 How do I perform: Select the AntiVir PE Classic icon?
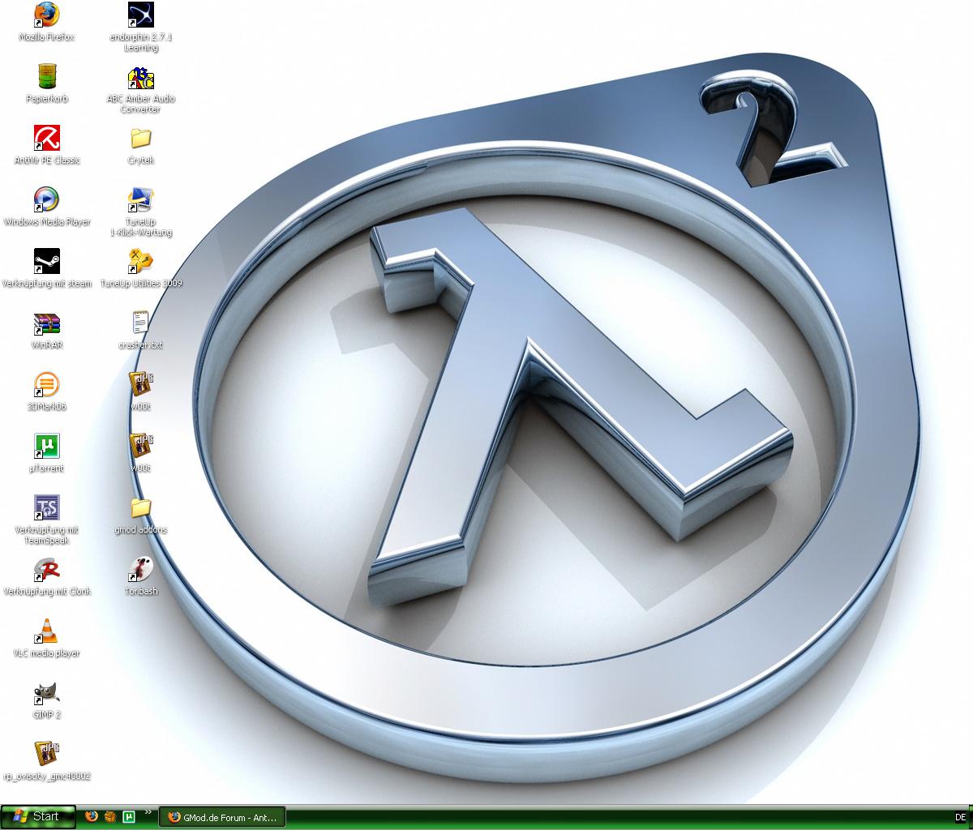point(47,139)
